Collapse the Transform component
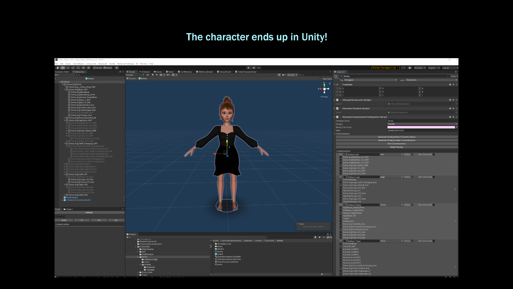Viewport: 513px width, 289px height. pyautogui.click(x=335, y=84)
